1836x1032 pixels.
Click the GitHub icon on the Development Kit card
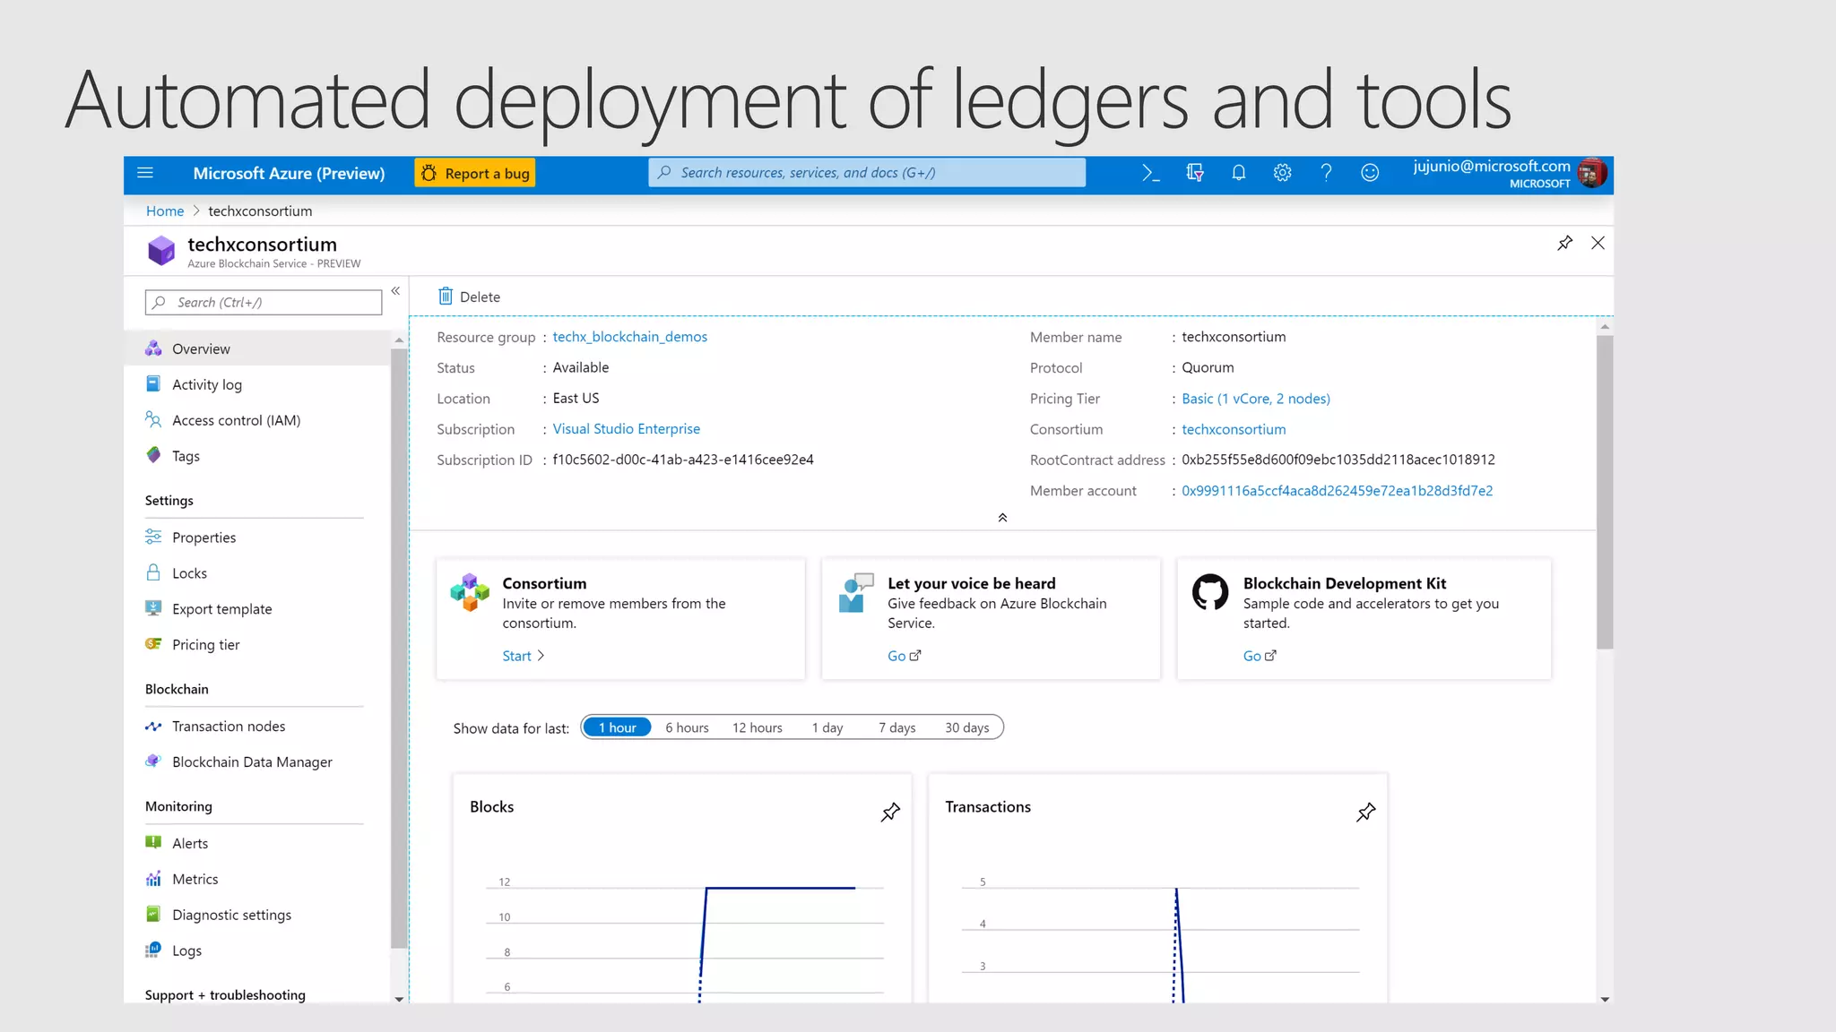click(x=1210, y=592)
